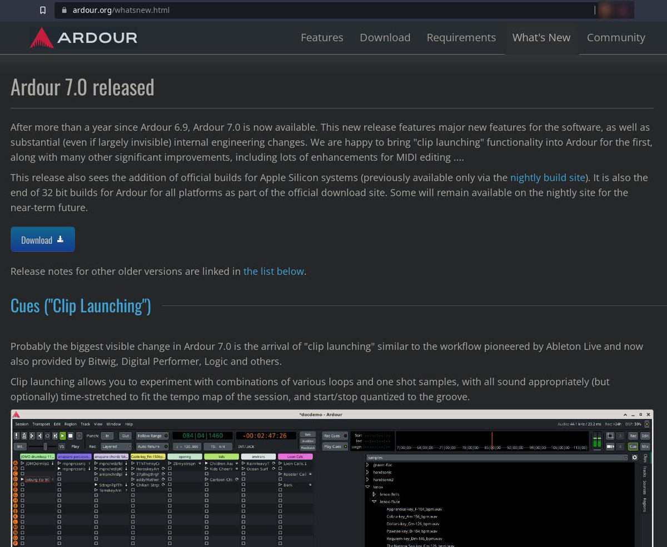
Task: Click the blue Download button
Action: (x=43, y=240)
